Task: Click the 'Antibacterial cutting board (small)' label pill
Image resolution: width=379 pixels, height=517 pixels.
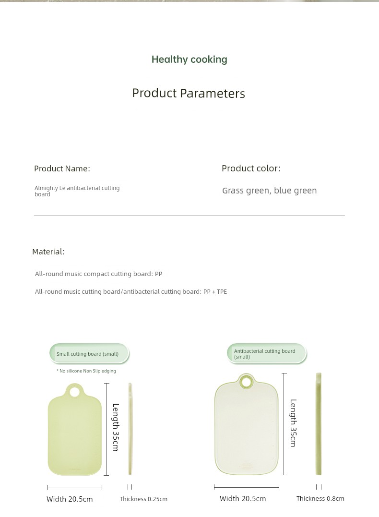Action: (x=267, y=354)
